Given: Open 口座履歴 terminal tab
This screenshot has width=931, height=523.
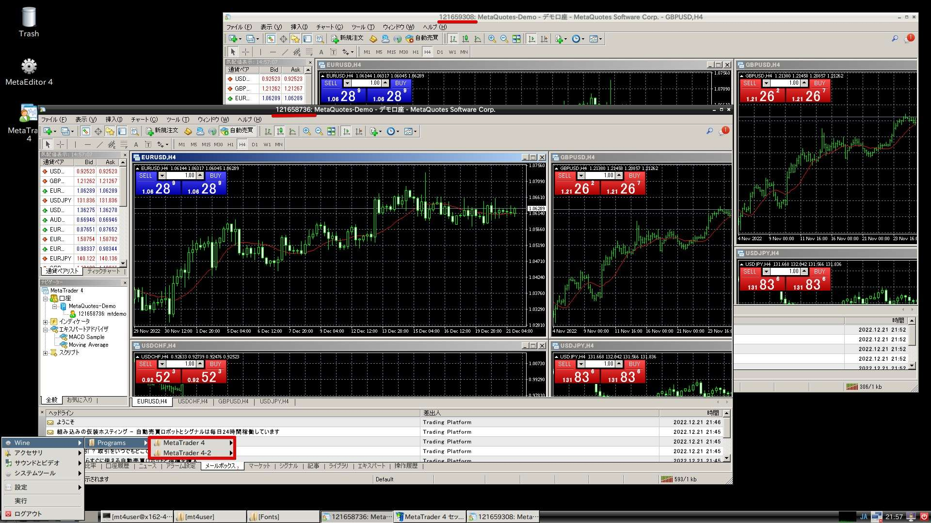Looking at the screenshot, I should coord(117,466).
